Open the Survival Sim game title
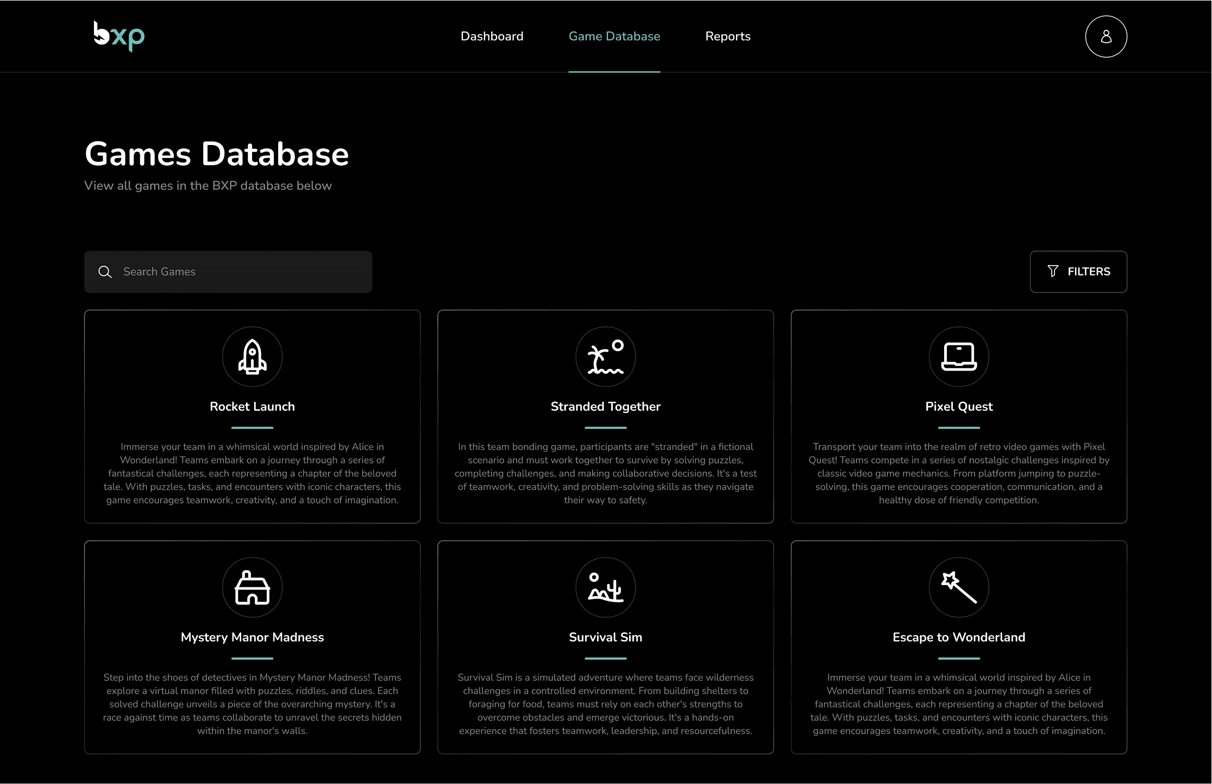The height and width of the screenshot is (784, 1212). pos(605,637)
